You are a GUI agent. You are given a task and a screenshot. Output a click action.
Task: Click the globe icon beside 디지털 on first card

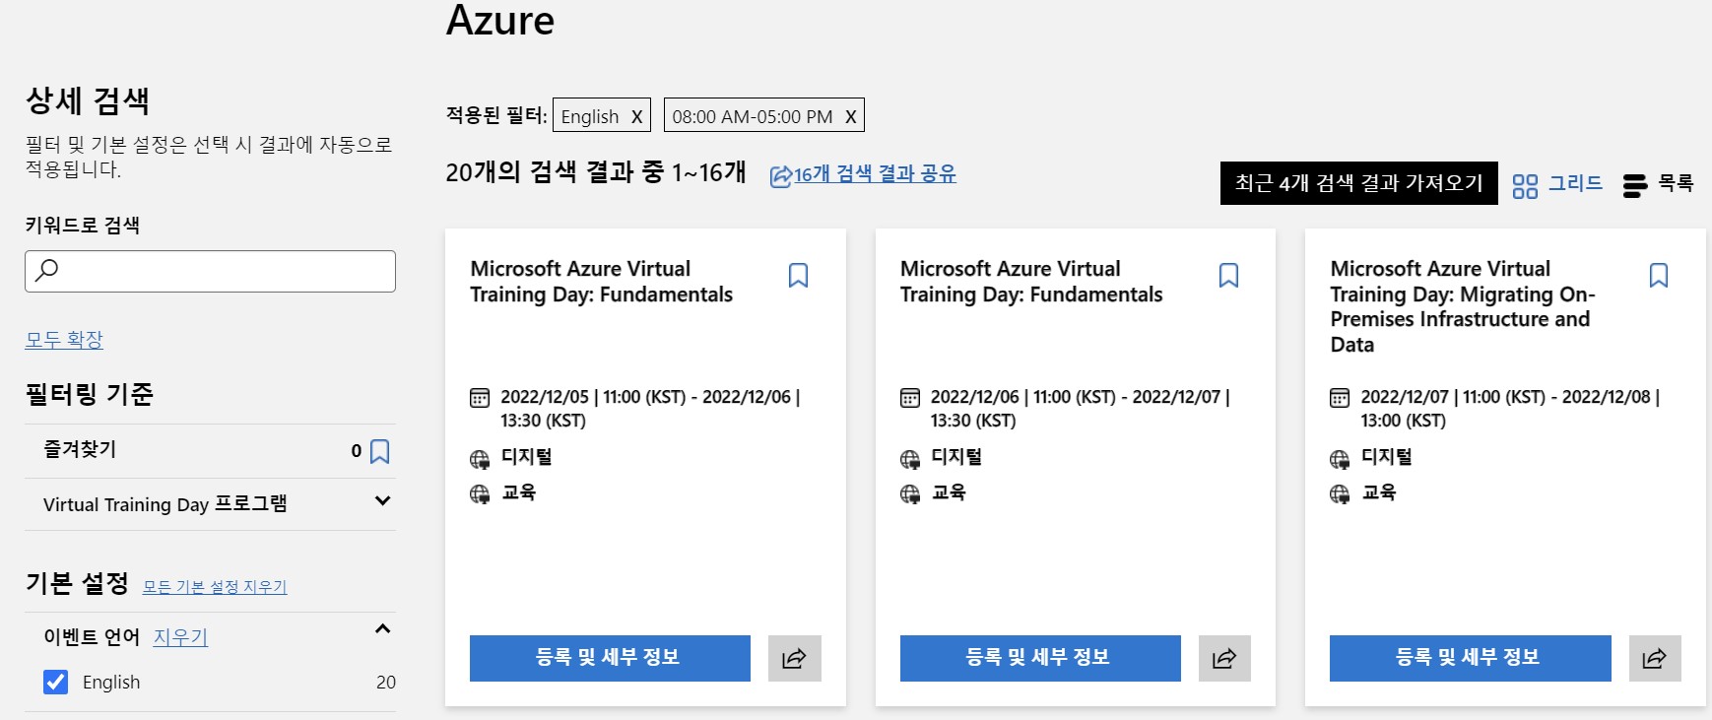(x=480, y=459)
